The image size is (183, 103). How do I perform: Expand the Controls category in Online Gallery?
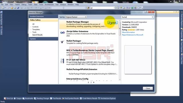31,27
